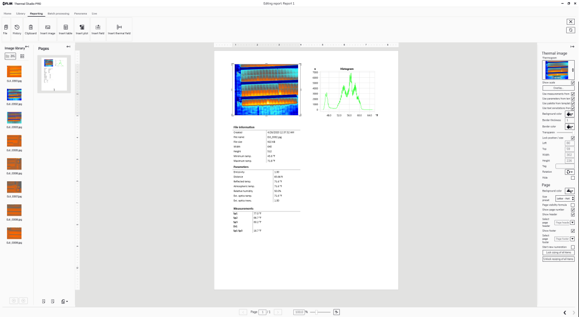Uncheck the Show scale checkbox
Viewport: 579px width, 317px height.
[x=573, y=83]
